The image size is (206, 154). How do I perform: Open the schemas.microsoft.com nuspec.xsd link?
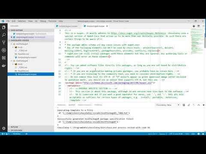tap(117, 83)
